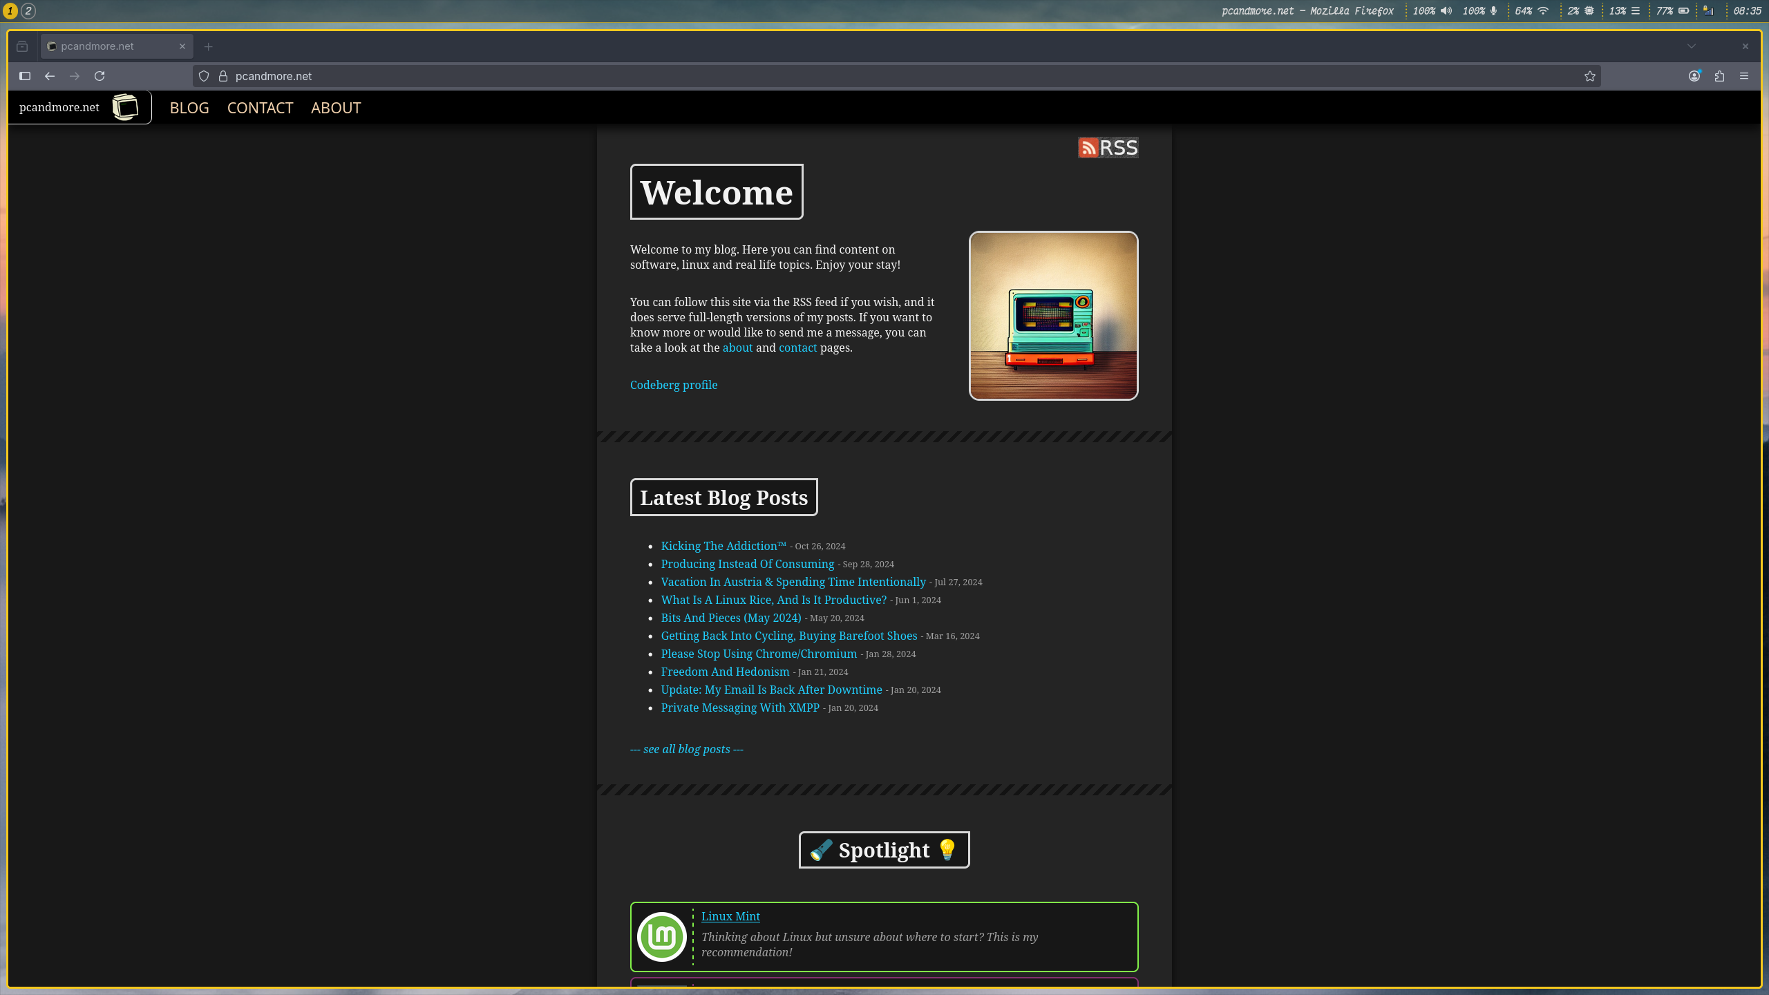Open Firefox account profile icon

[x=1694, y=76]
